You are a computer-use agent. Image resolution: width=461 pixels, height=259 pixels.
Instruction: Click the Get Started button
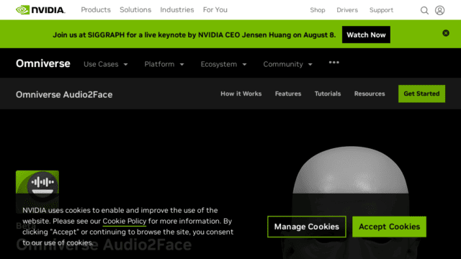(421, 94)
